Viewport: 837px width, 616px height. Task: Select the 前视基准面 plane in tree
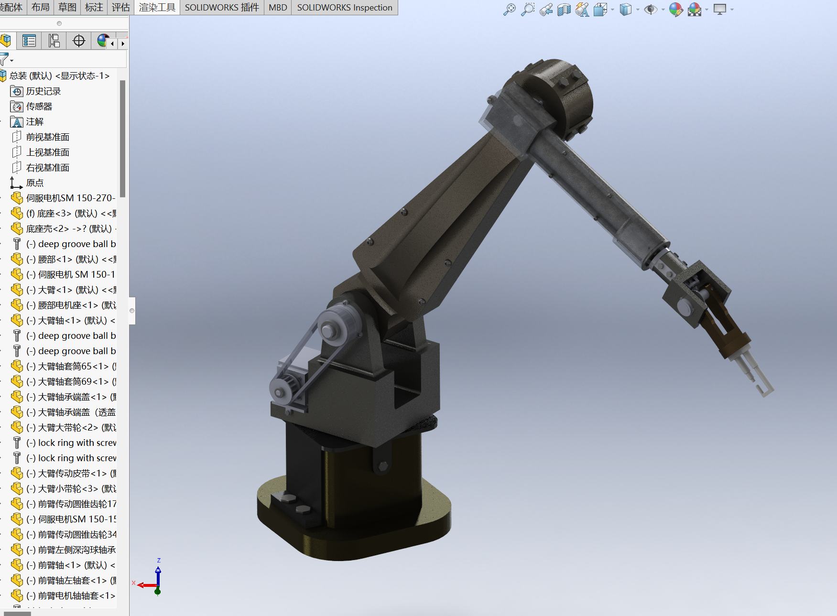pos(47,137)
